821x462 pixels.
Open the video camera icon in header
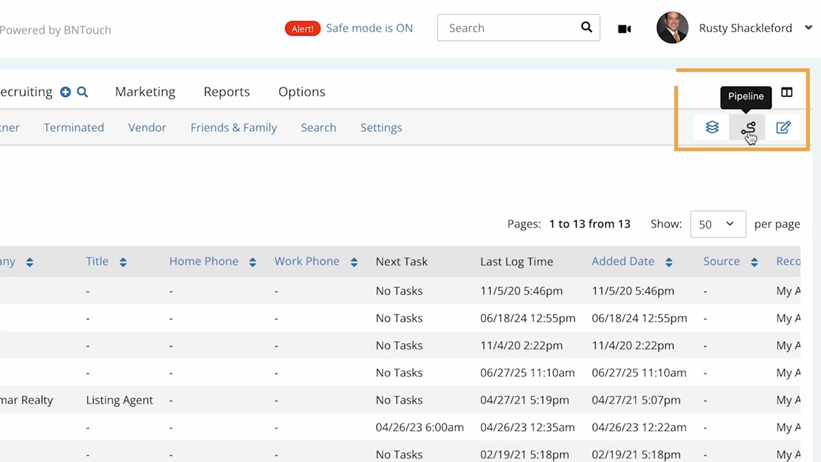click(624, 29)
